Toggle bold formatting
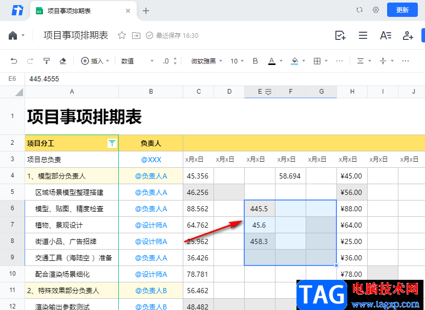This screenshot has width=425, height=310. click(256, 61)
